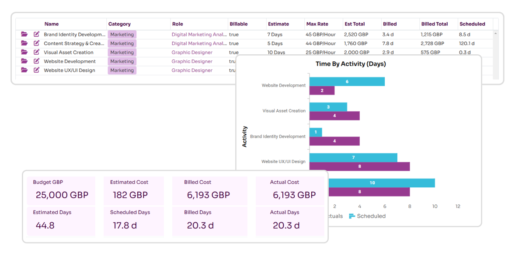515x267 pixels.
Task: Sort table by Role column header
Action: 177,24
